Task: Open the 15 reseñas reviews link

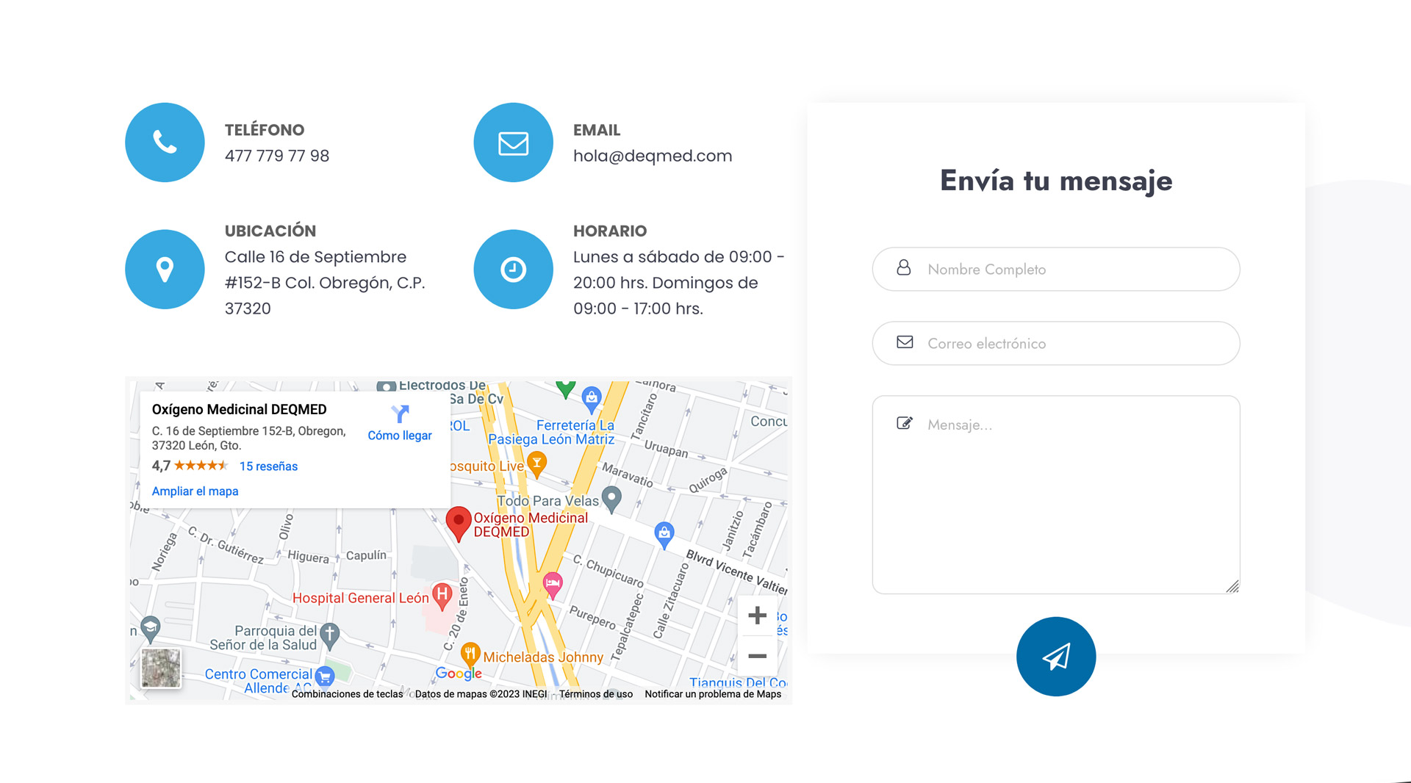Action: point(268,466)
